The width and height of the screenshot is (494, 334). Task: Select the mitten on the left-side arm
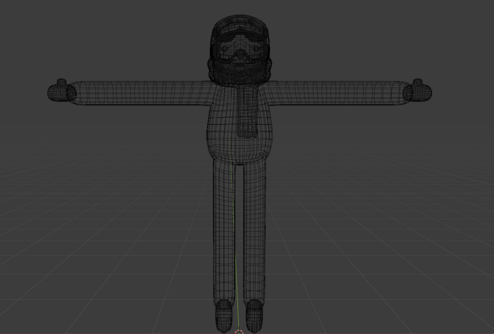click(62, 90)
